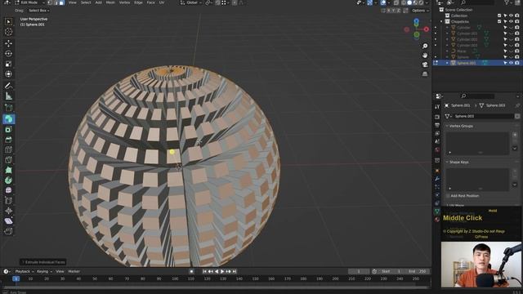Select the Inset Faces tool
This screenshot has width=523, height=294.
pyautogui.click(x=9, y=129)
